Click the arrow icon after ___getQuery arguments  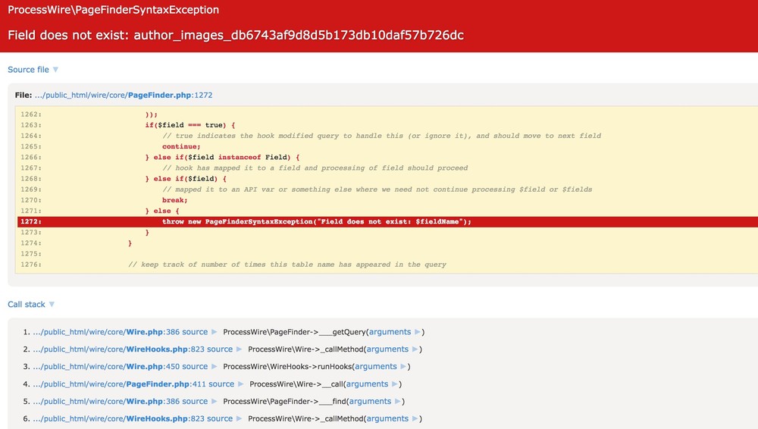418,332
